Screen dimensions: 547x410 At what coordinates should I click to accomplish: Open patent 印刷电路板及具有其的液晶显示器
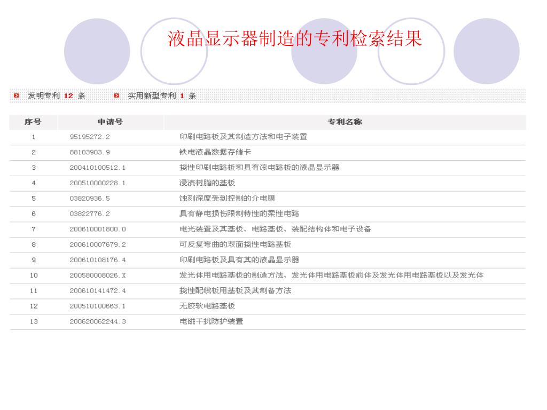pyautogui.click(x=239, y=259)
